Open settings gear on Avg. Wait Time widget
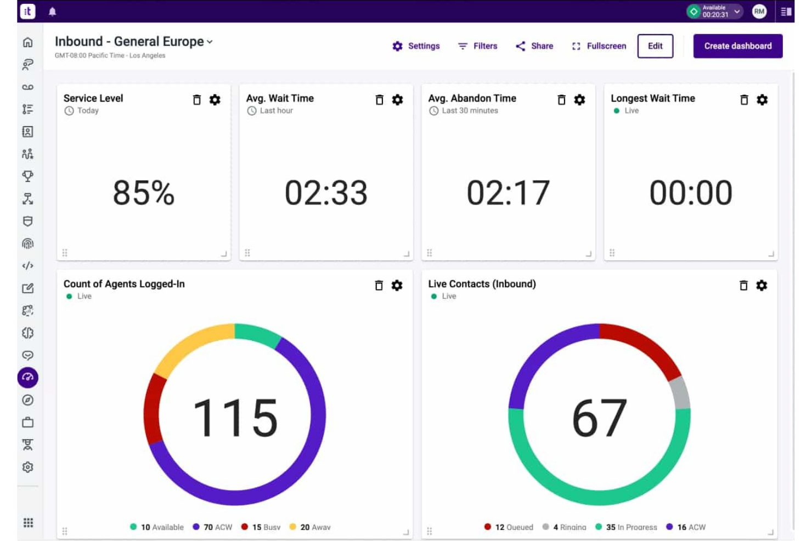Viewport: 812px width, 541px height. pyautogui.click(x=397, y=100)
